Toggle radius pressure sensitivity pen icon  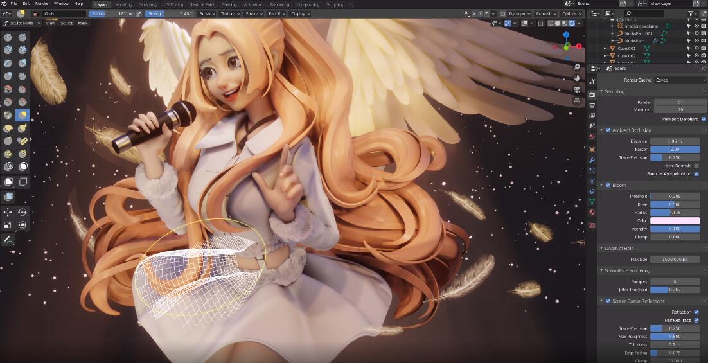click(x=139, y=14)
